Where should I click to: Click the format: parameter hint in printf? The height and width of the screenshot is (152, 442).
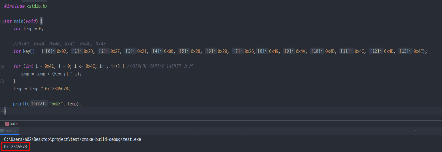(39, 104)
